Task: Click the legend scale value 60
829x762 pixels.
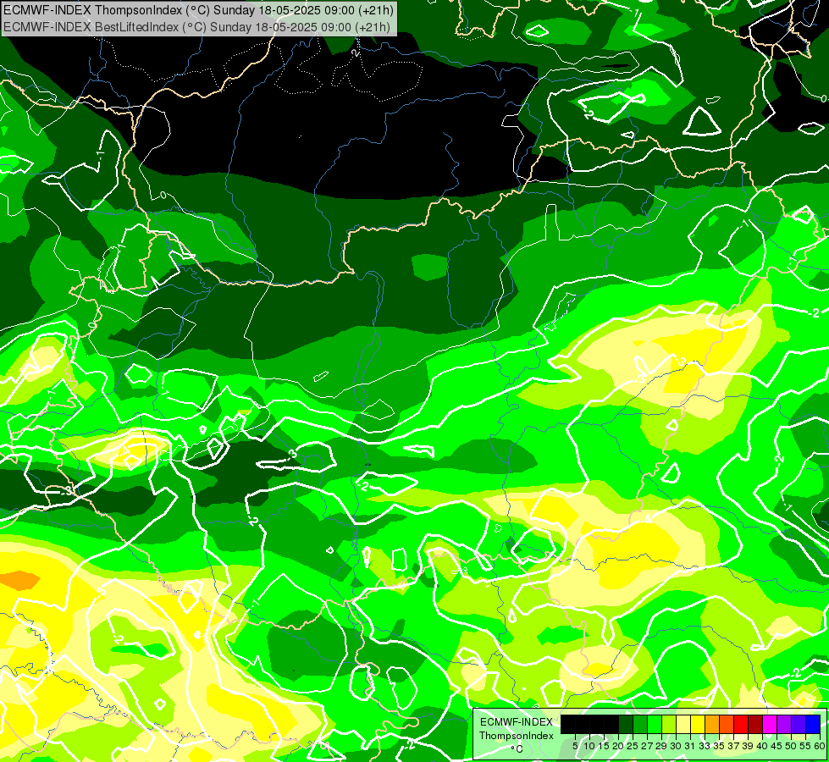Action: [x=821, y=746]
